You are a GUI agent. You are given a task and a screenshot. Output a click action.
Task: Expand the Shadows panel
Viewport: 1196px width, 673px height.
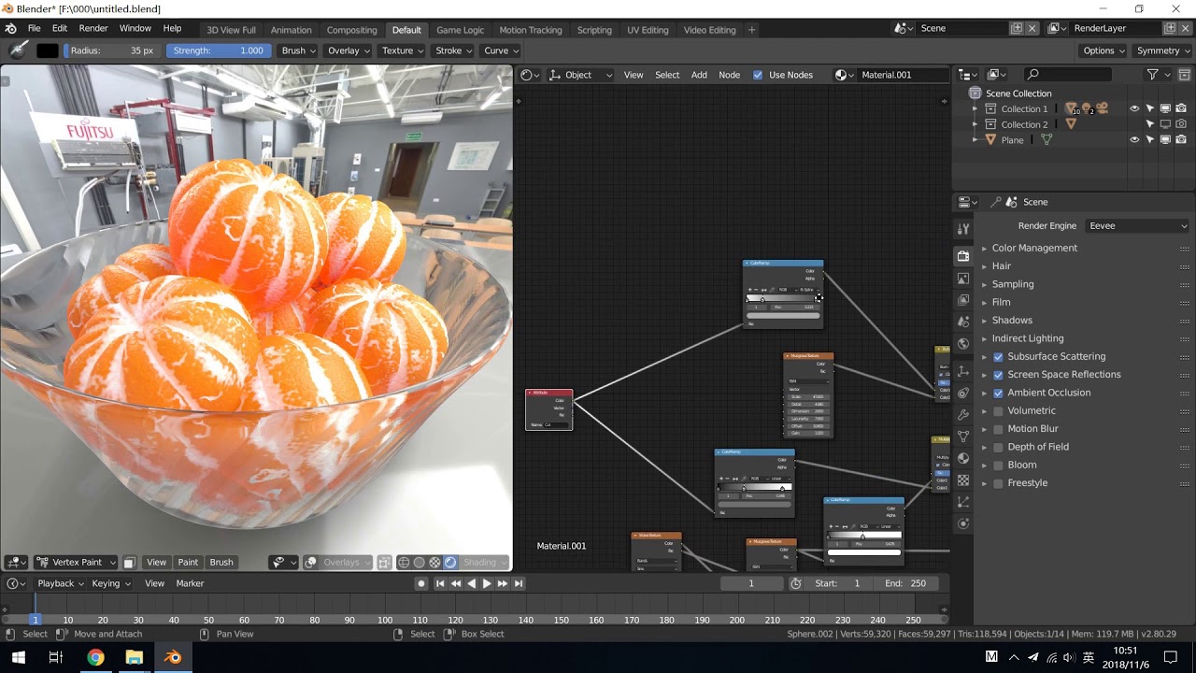tap(1011, 321)
